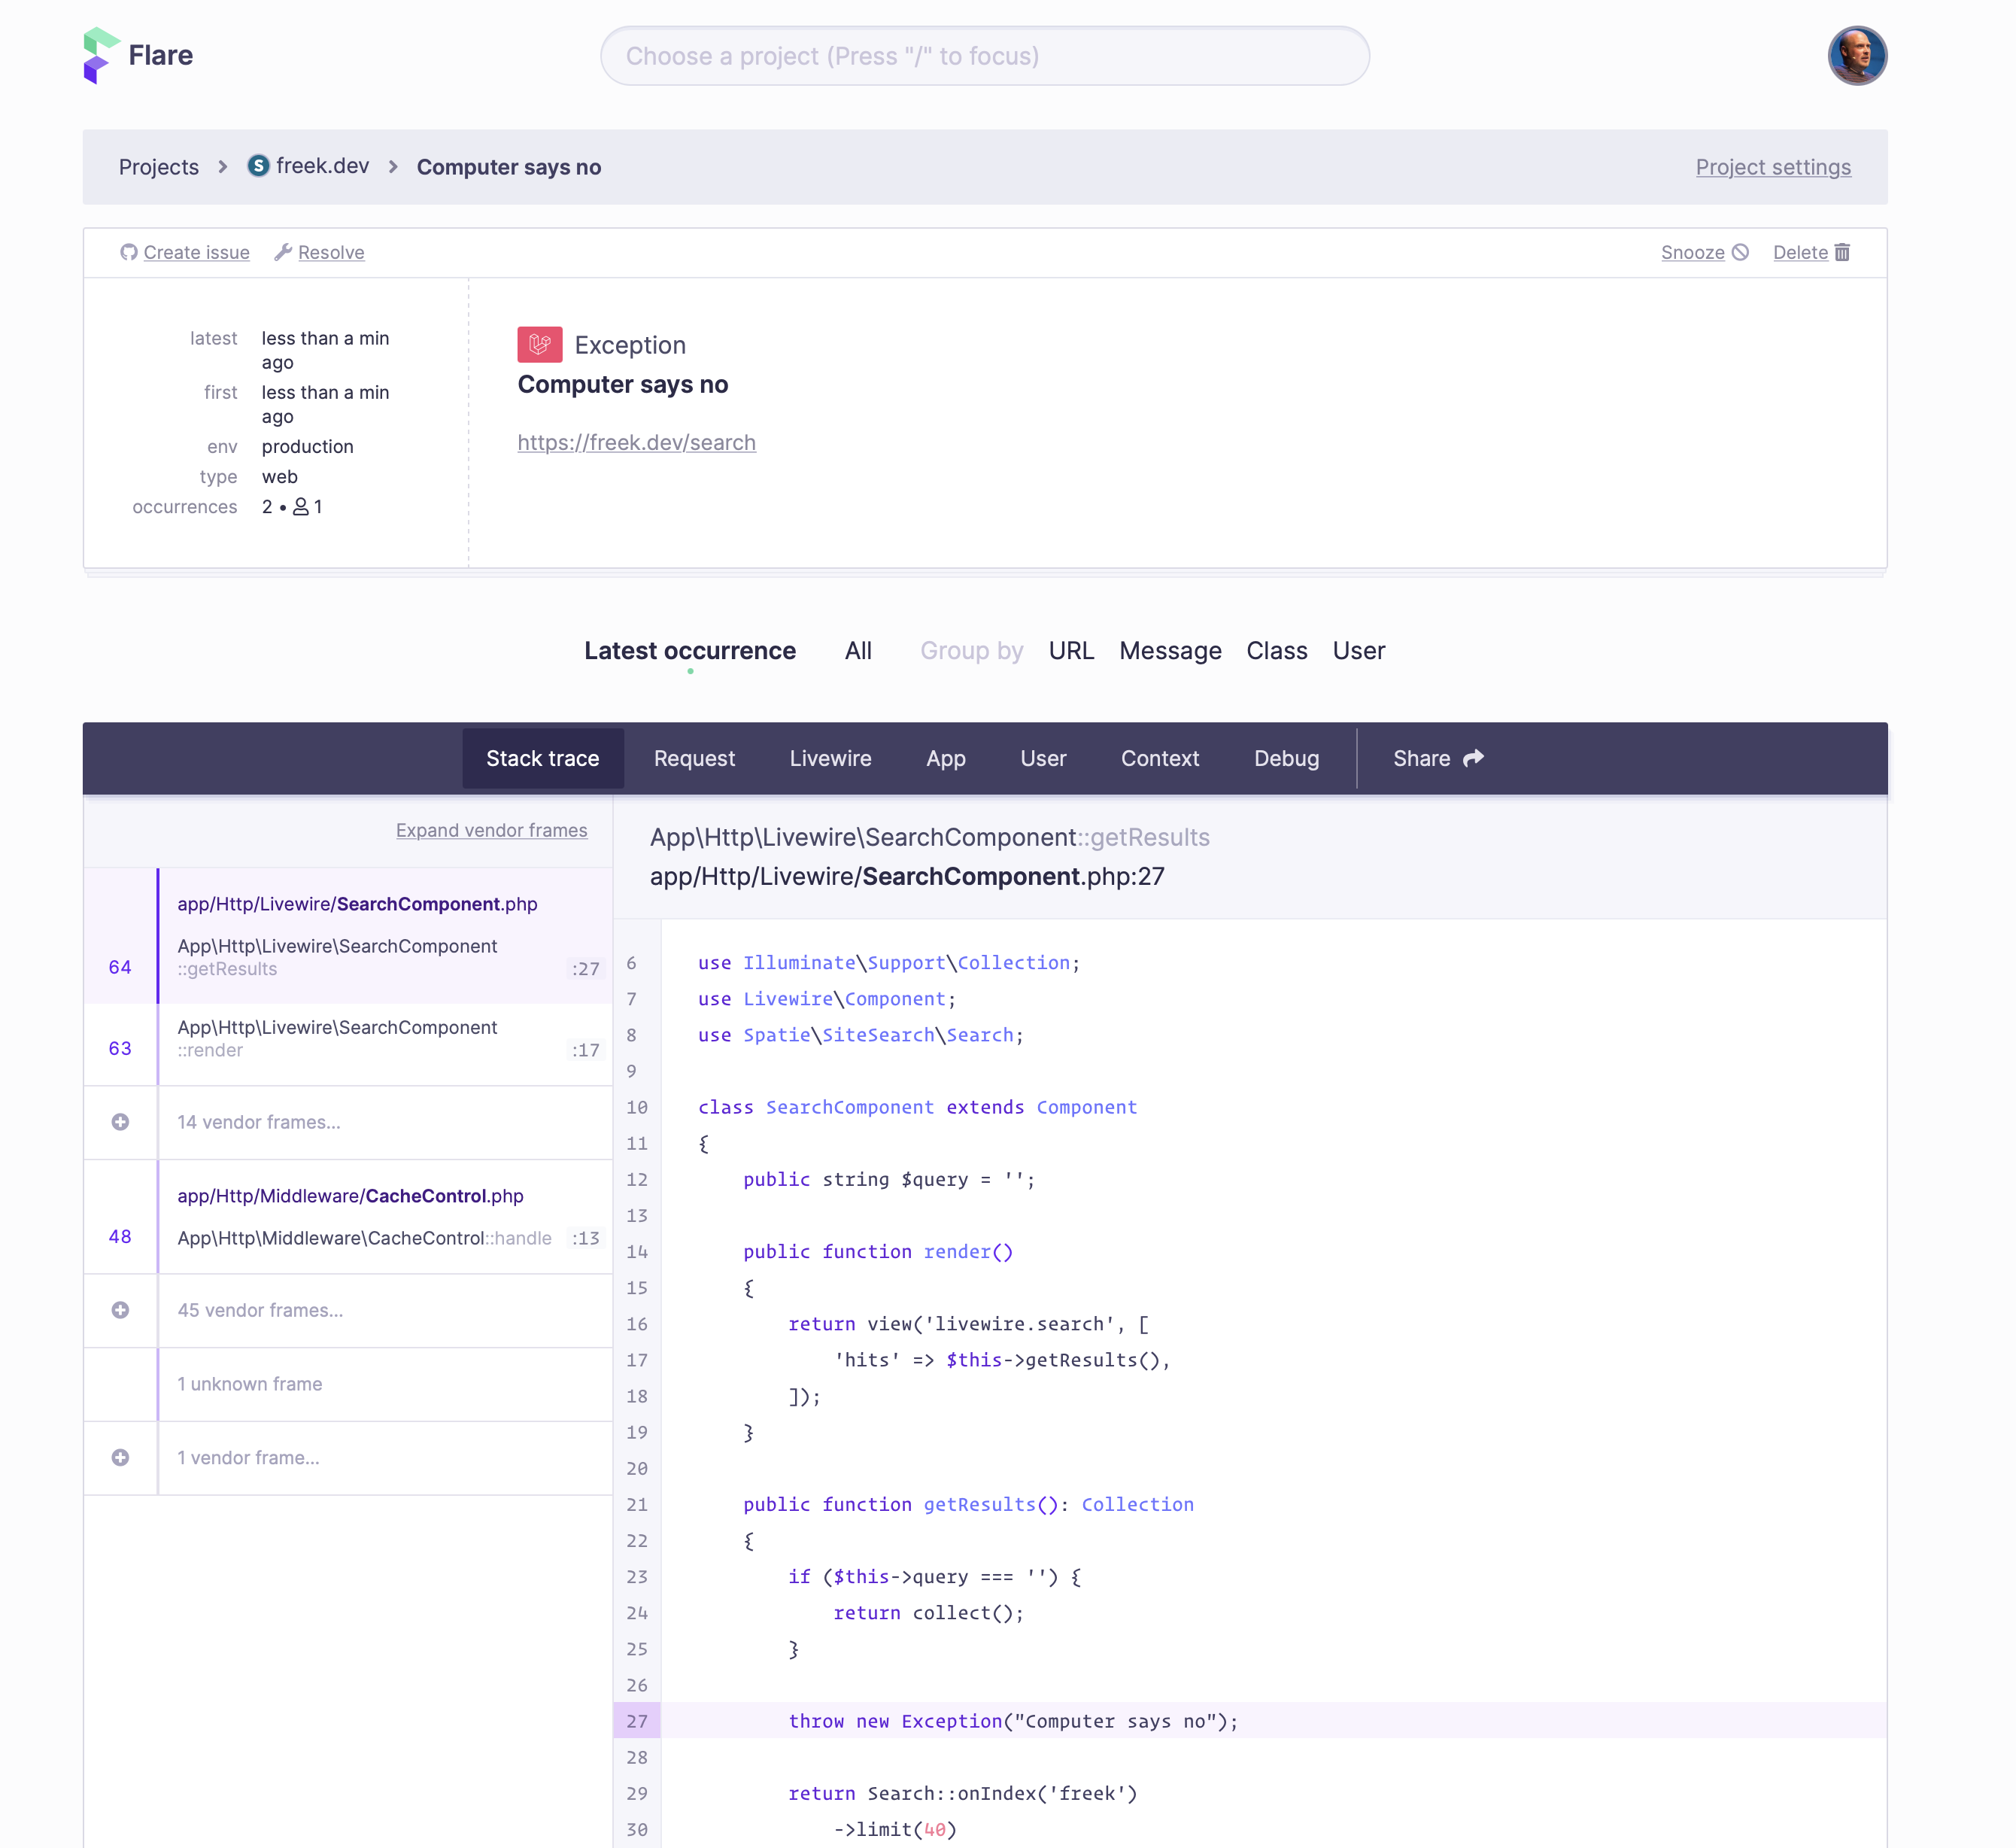The width and height of the screenshot is (2016, 1848).
Task: Click the 'production' env value
Action: pos(307,446)
